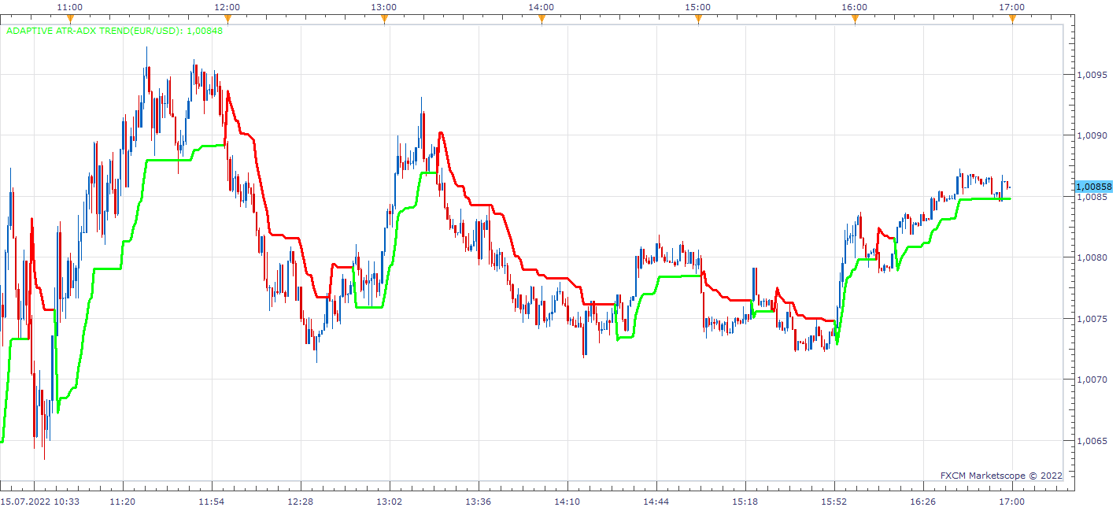Click the 1,0090 price axis label
This screenshot has height=511, width=1120.
tap(1092, 135)
